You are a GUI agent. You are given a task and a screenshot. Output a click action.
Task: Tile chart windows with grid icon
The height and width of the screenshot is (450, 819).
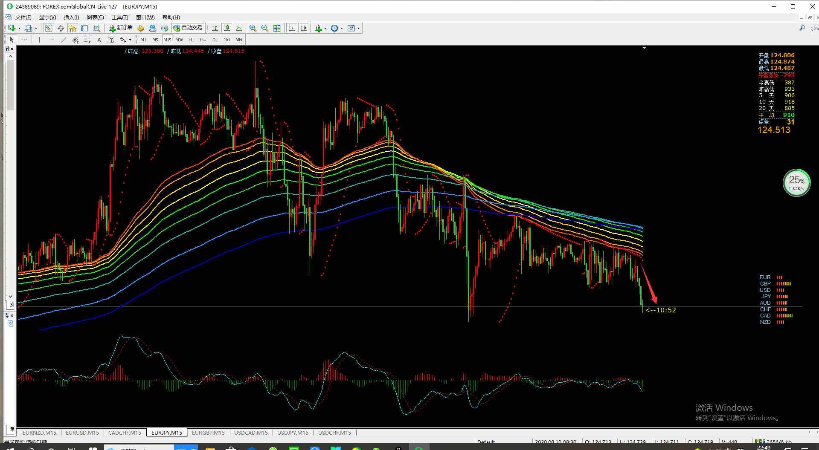click(x=277, y=28)
